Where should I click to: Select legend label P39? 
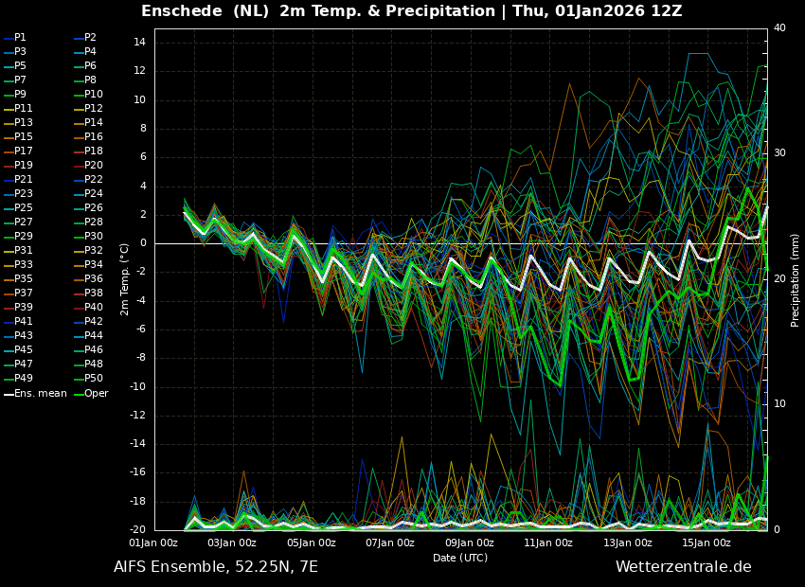24,307
